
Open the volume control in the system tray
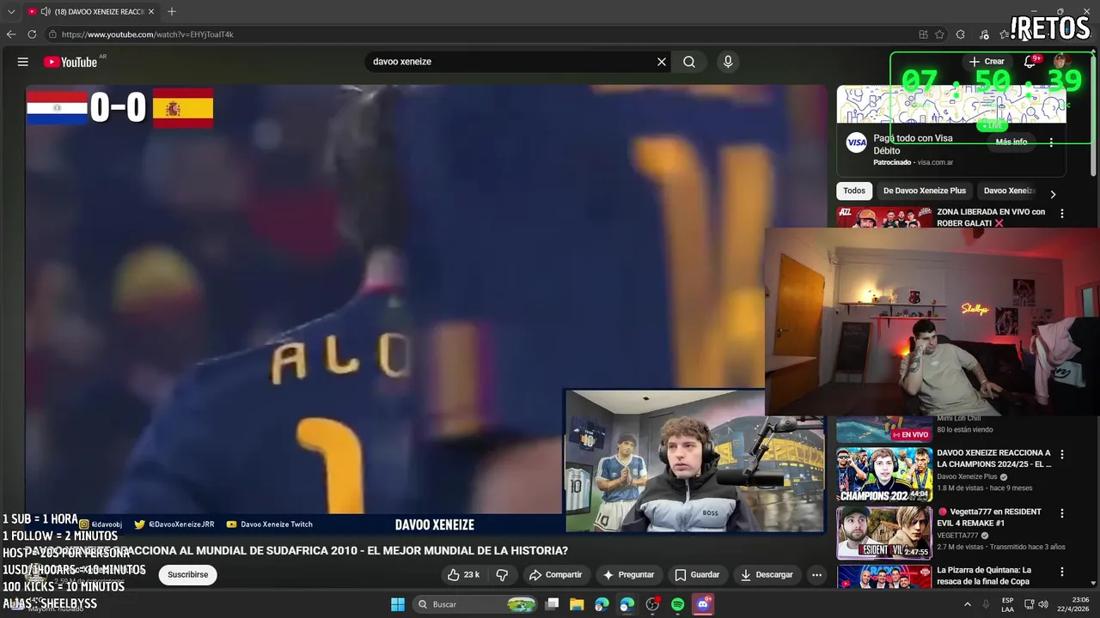coord(1043,604)
